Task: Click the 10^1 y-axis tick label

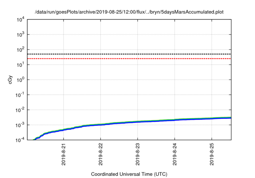Action: tap(20, 65)
